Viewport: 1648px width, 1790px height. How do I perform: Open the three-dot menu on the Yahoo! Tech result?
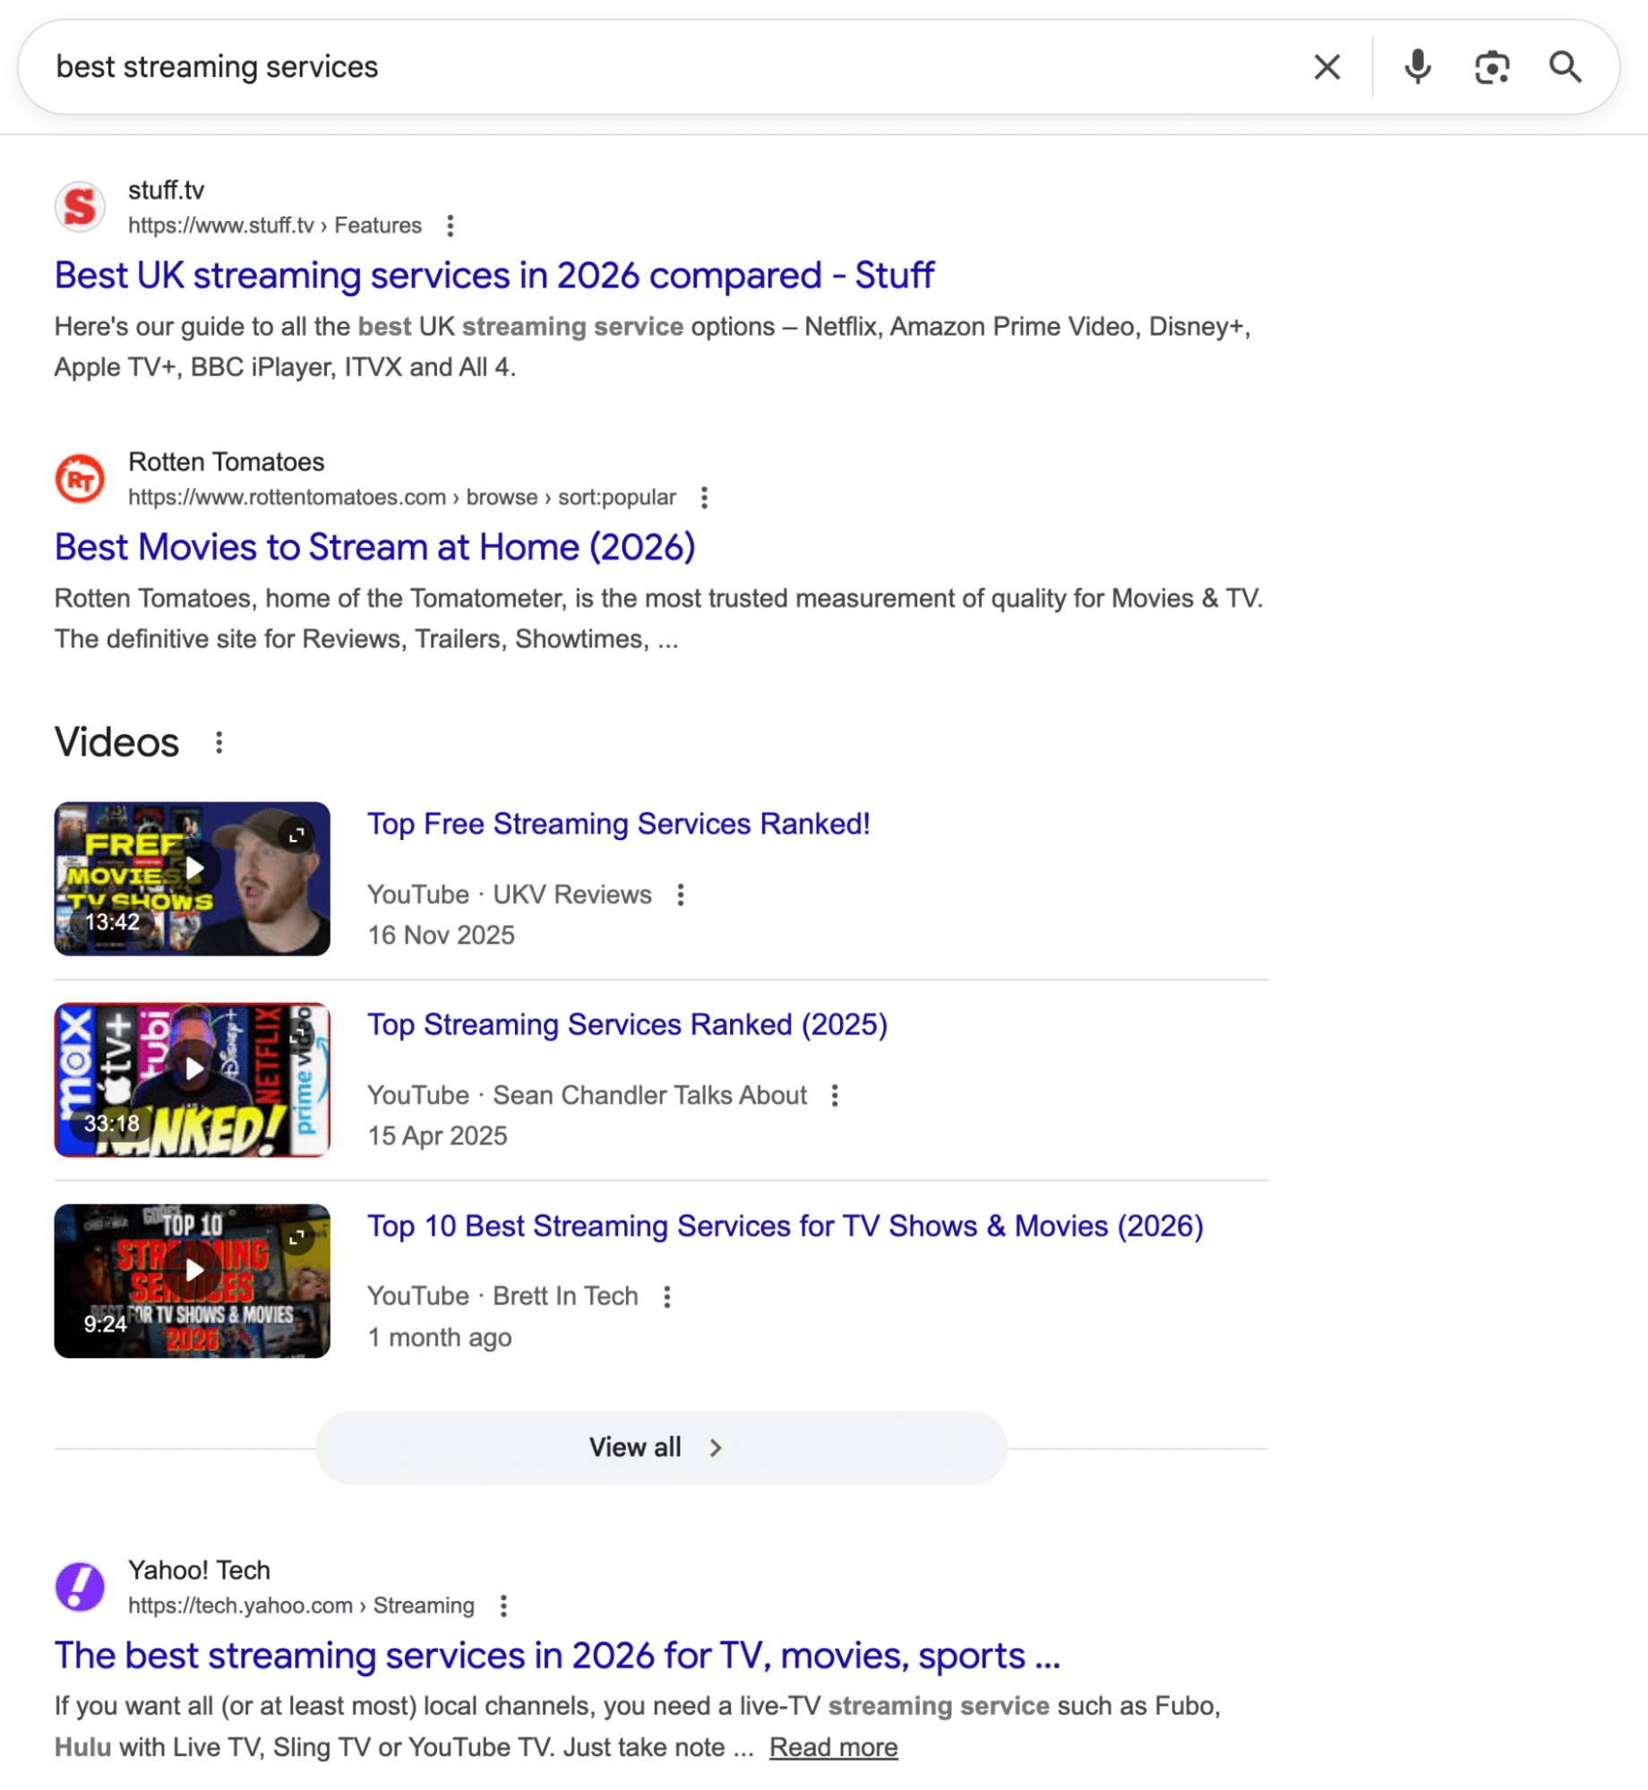[x=504, y=1605]
